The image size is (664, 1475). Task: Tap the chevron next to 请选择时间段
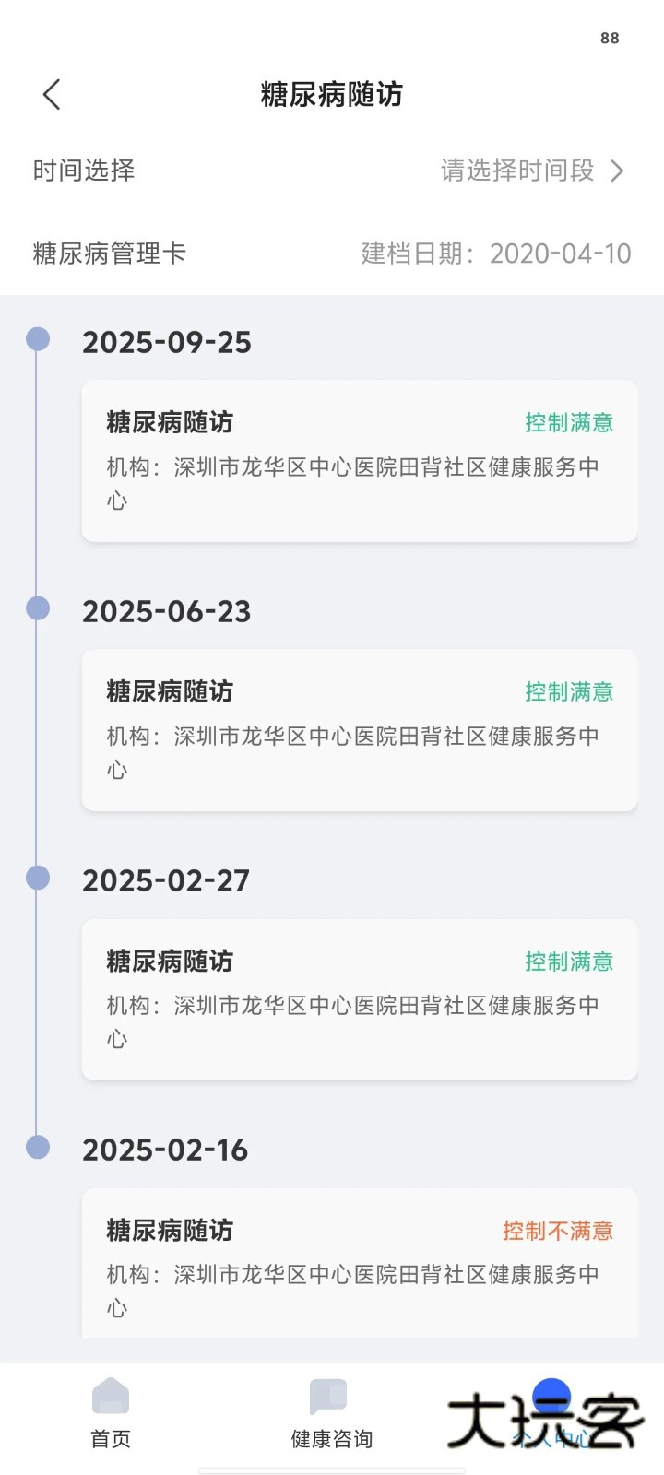pyautogui.click(x=618, y=171)
